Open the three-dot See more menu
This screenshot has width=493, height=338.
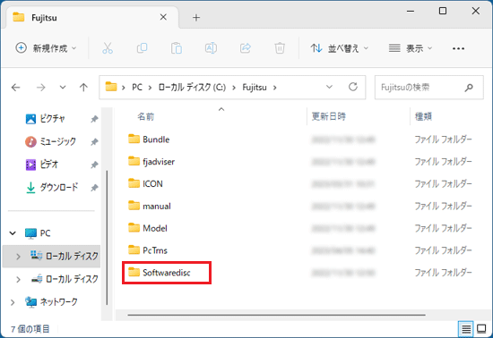click(458, 48)
